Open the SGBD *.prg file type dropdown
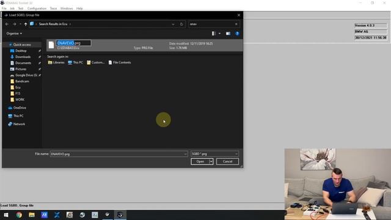Viewport: 391px width, 220px height. pos(214,154)
